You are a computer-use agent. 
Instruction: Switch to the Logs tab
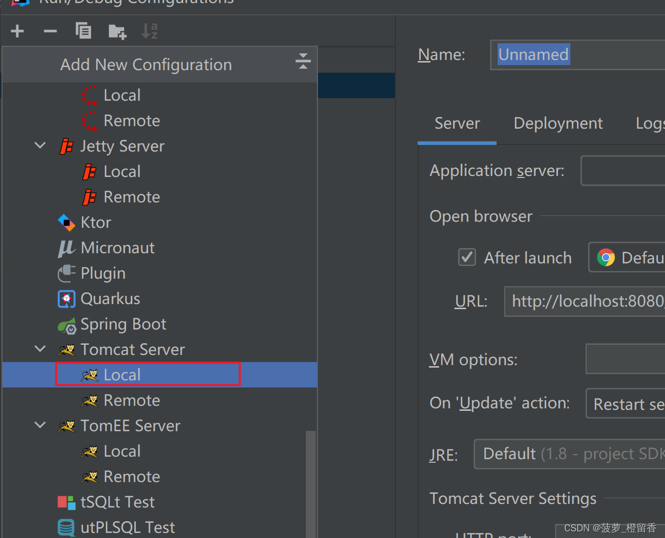point(650,124)
